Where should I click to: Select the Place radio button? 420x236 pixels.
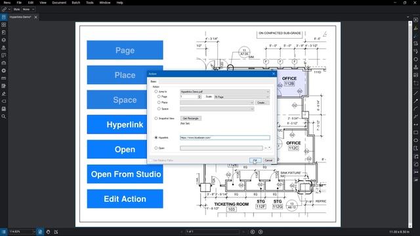tap(159, 102)
